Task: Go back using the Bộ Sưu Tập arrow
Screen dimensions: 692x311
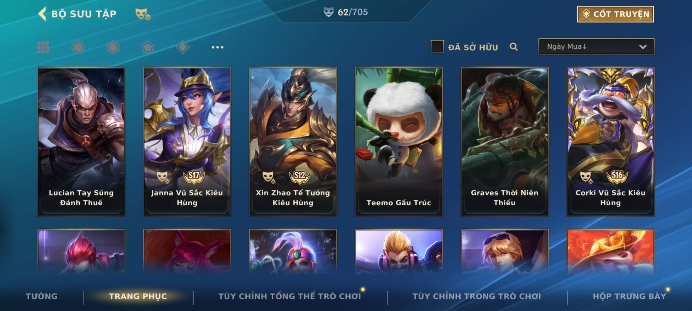Action: pos(42,14)
